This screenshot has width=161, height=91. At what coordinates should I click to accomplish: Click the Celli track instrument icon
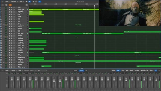click(x=6, y=15)
